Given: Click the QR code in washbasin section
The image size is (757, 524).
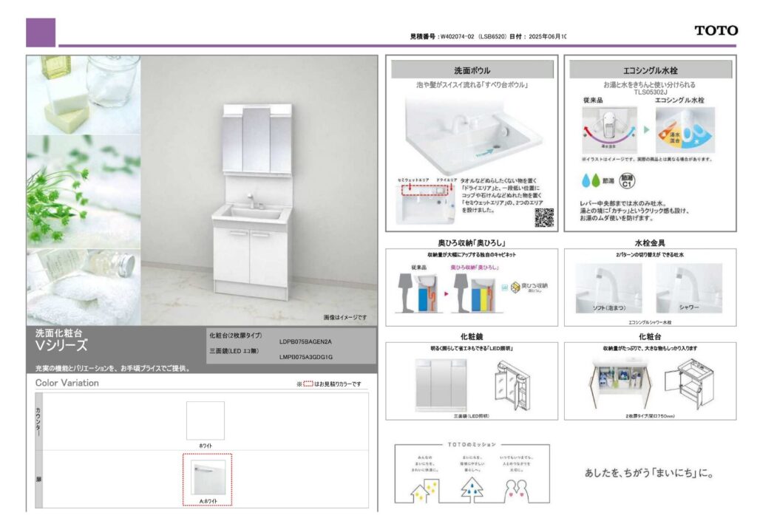Looking at the screenshot, I should tap(543, 217).
